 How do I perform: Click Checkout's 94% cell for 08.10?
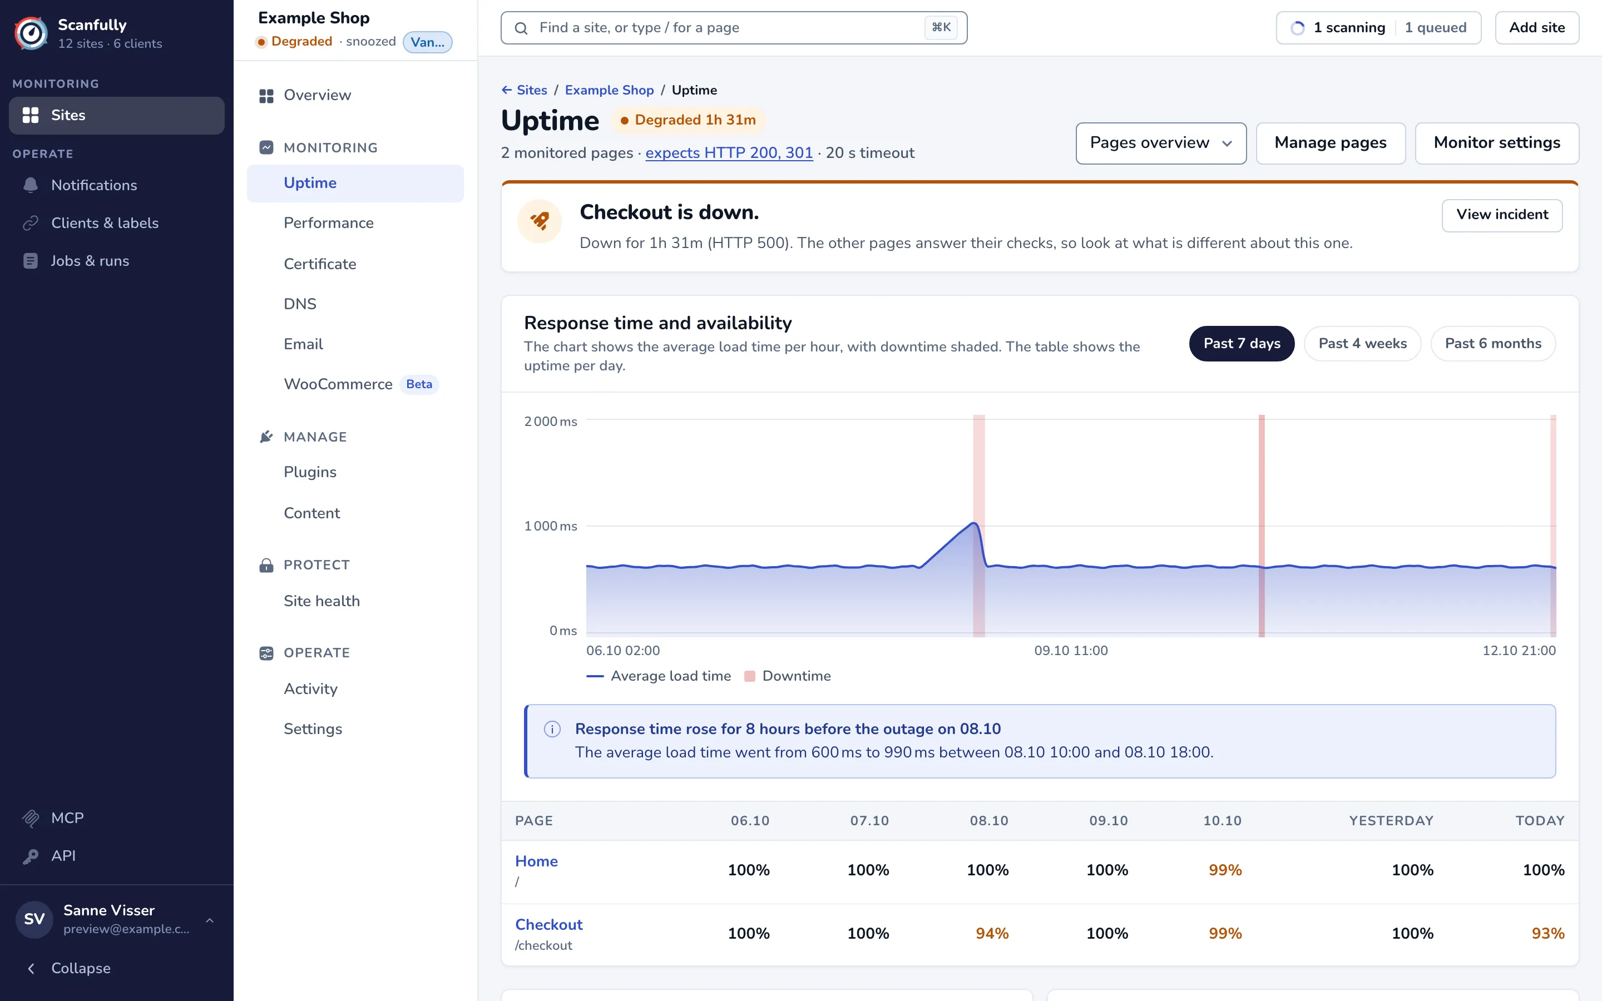click(992, 934)
